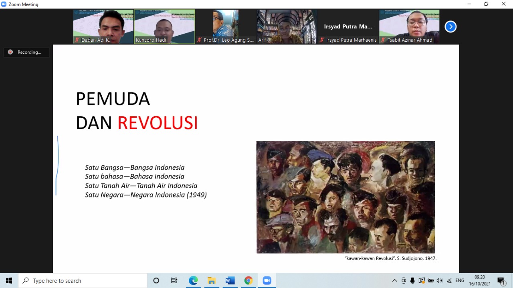Click muted mic icon beside Tsabit Azinar Ahmad
Screen dimensions: 513x288
coord(383,40)
